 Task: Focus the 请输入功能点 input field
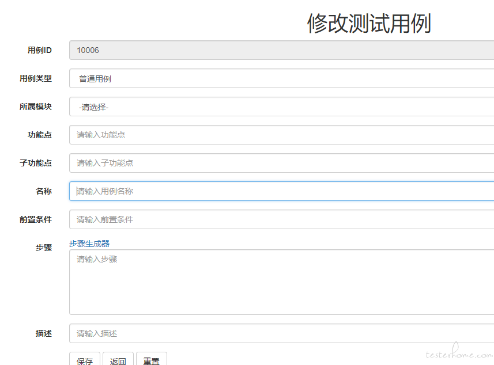point(282,135)
